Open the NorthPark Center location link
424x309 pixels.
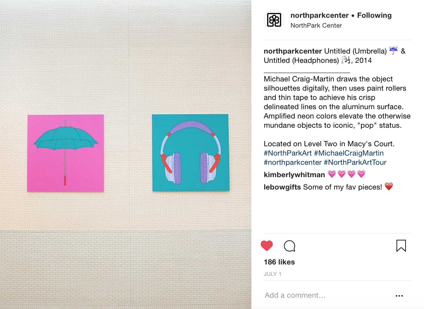pos(316,25)
